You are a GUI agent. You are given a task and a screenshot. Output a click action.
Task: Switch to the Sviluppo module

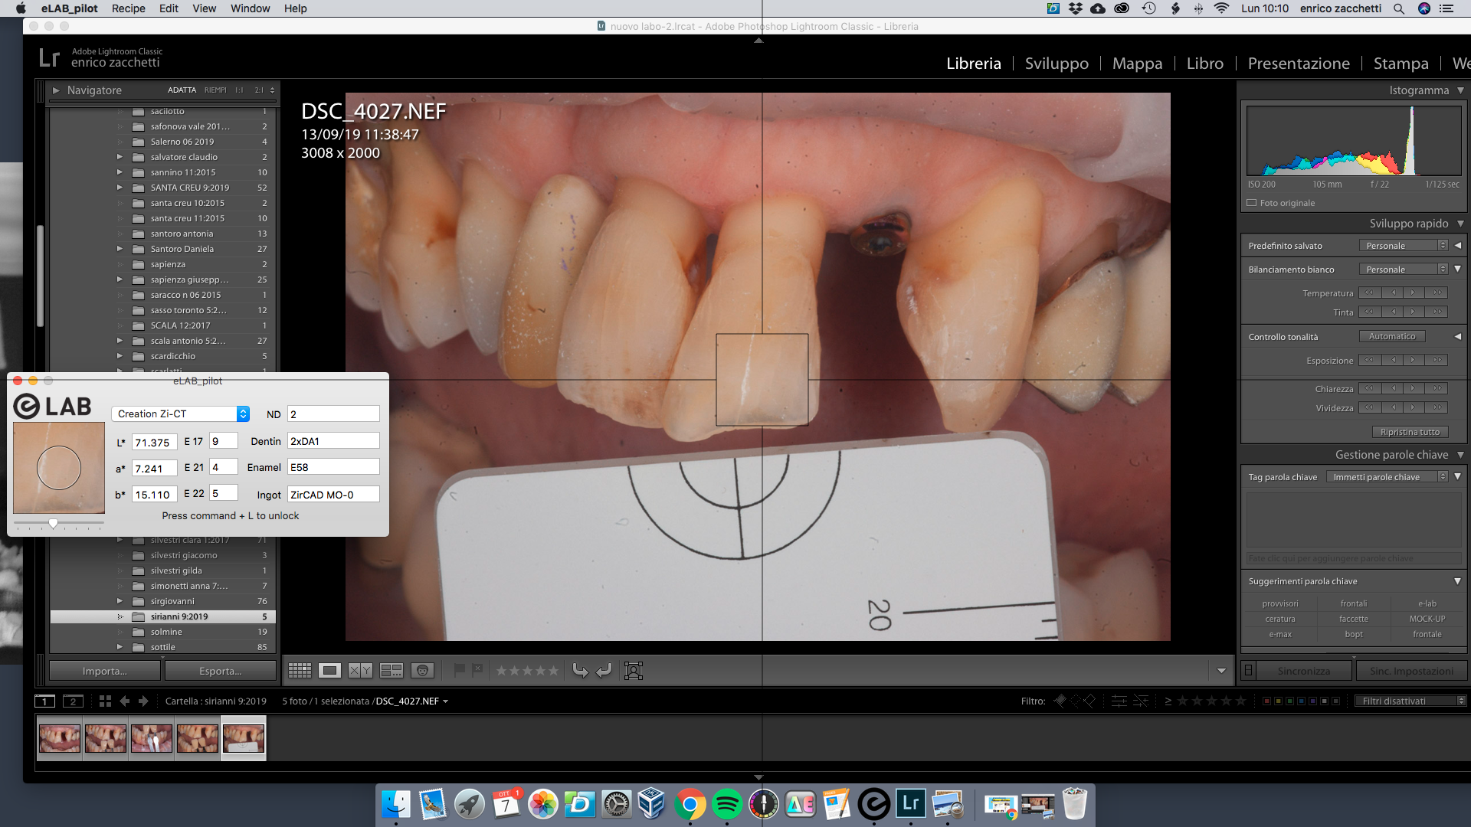coord(1057,64)
